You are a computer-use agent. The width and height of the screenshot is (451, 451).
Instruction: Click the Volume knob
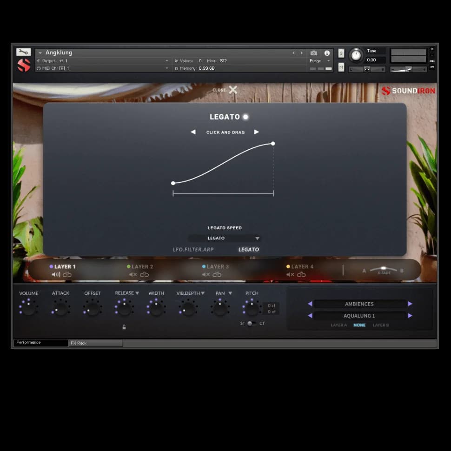click(x=29, y=308)
